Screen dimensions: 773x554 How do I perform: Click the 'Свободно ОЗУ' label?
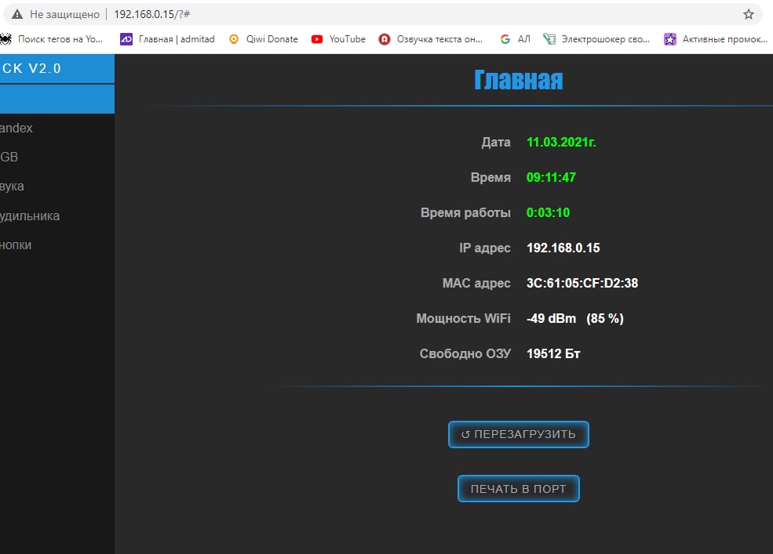pyautogui.click(x=465, y=353)
